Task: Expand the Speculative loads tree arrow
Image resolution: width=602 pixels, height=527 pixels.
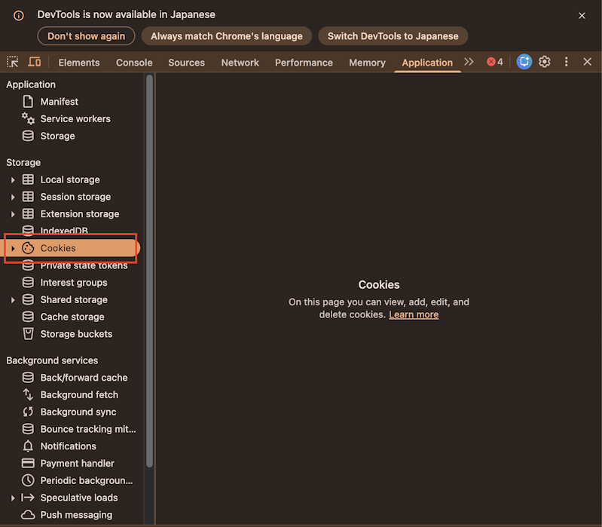Action: tap(13, 498)
